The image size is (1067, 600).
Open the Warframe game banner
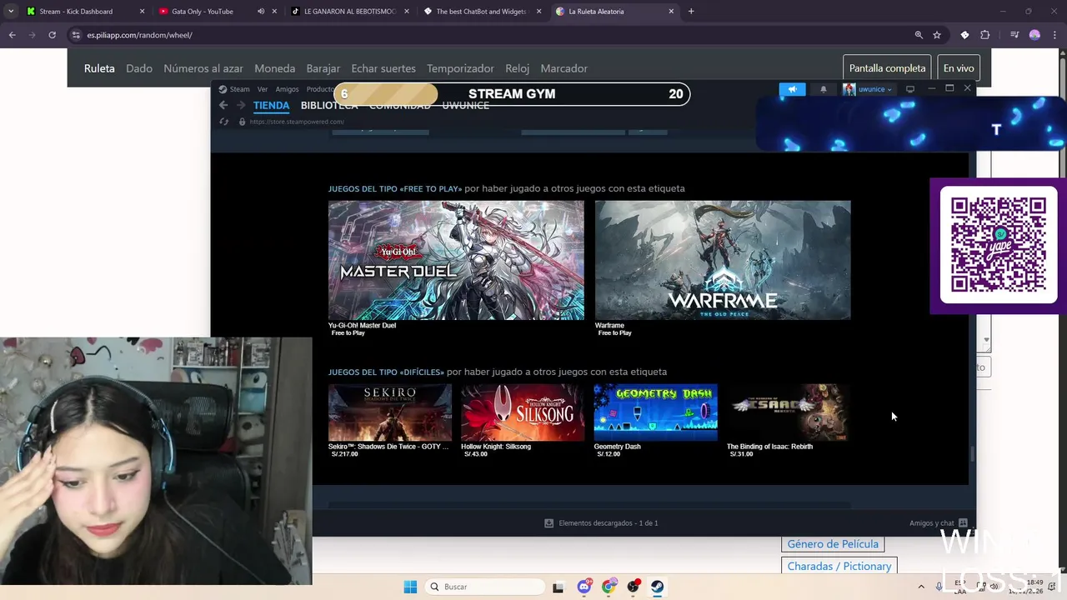[x=723, y=260]
